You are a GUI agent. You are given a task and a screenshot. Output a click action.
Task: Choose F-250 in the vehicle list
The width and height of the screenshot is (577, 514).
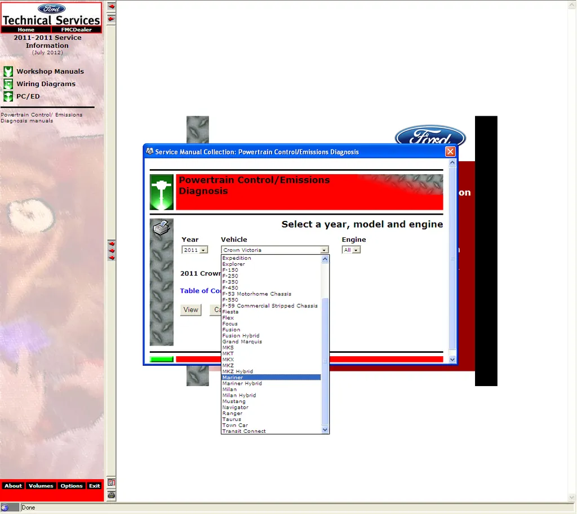(x=271, y=276)
